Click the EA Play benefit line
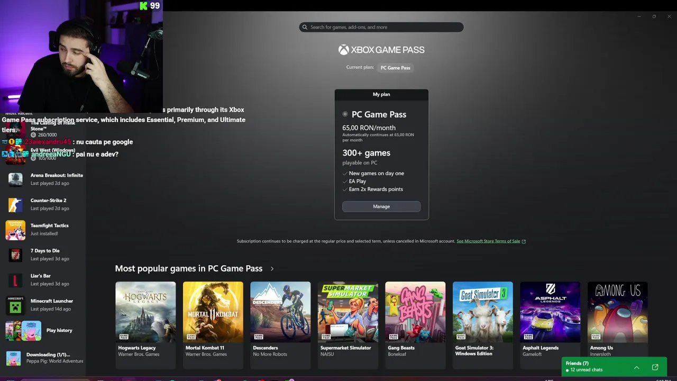677x381 pixels. [x=358, y=181]
